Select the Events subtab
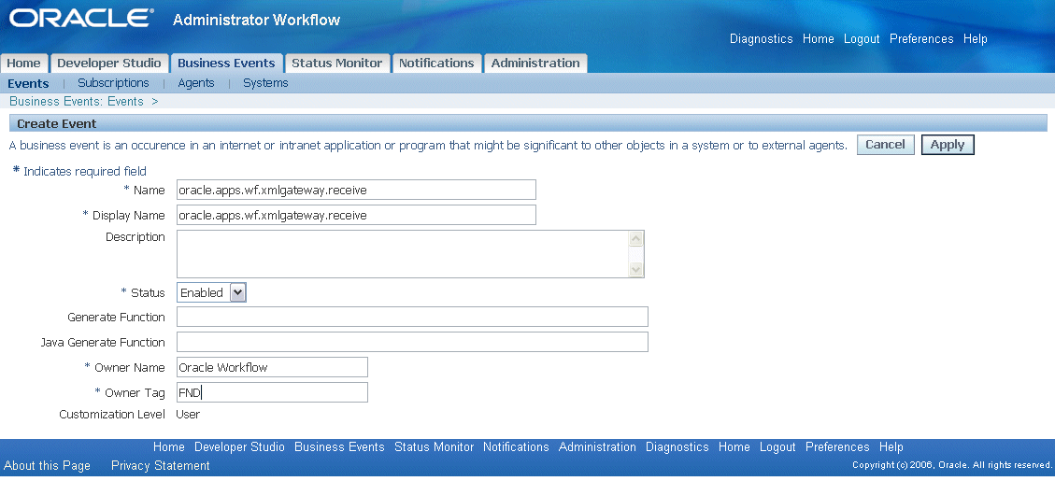The width and height of the screenshot is (1055, 481). pyautogui.click(x=28, y=83)
